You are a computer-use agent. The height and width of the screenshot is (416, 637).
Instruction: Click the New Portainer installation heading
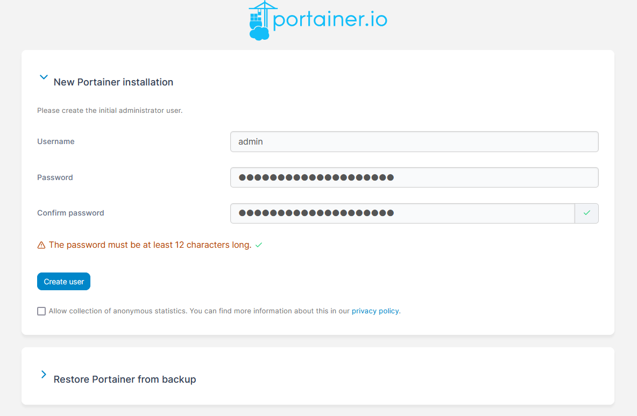[x=113, y=82]
